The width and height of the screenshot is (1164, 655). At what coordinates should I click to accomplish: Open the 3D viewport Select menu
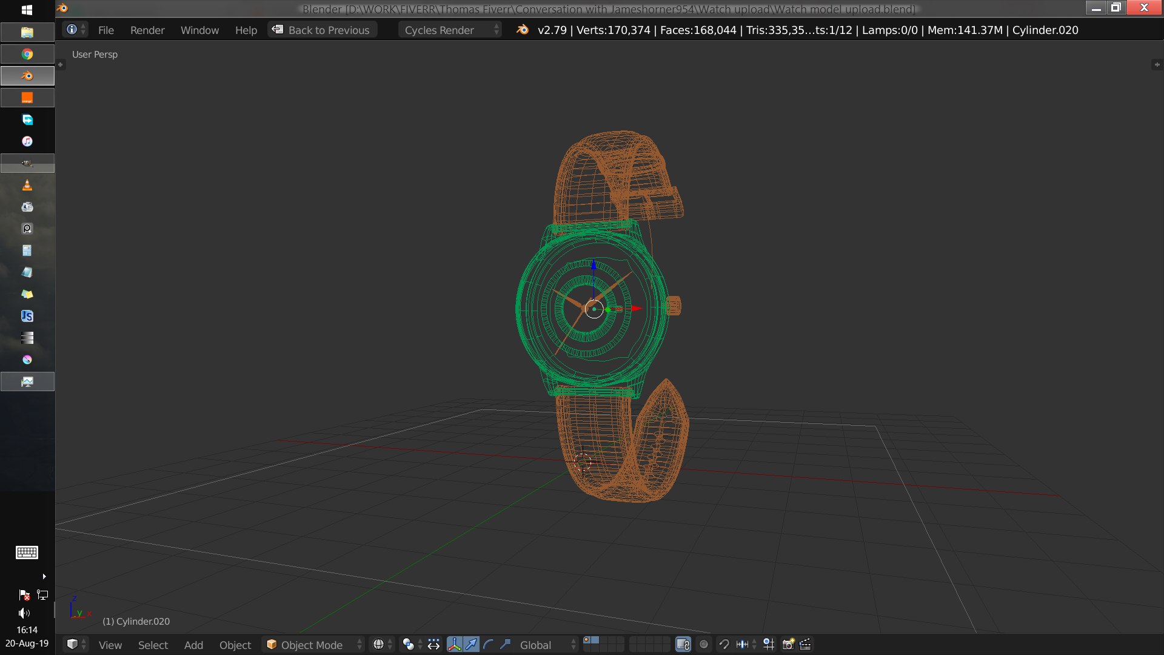point(153,645)
